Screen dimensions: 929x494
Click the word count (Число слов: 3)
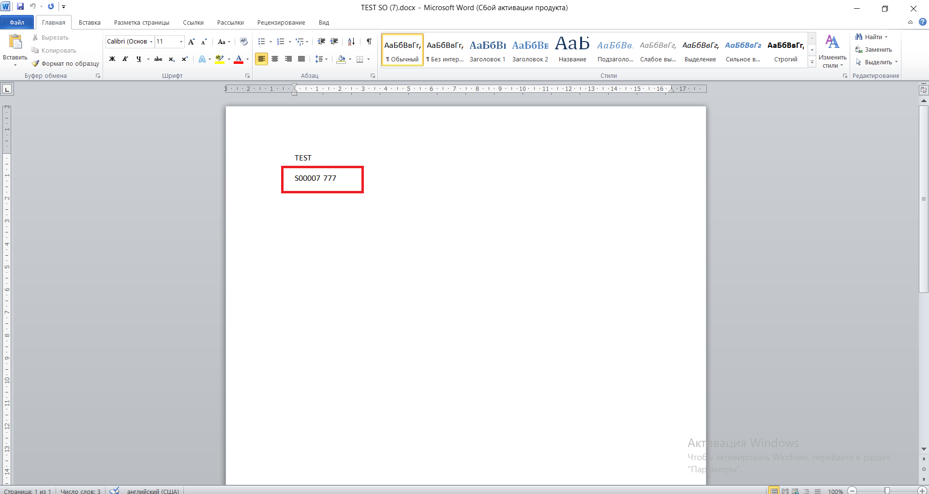tap(80, 491)
